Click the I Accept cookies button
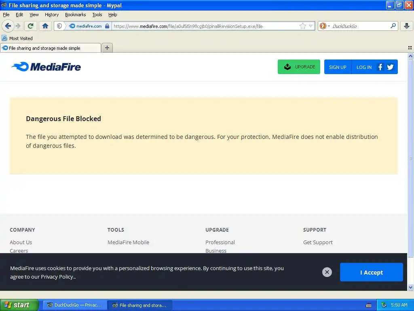Image resolution: width=414 pixels, height=311 pixels. pyautogui.click(x=371, y=272)
